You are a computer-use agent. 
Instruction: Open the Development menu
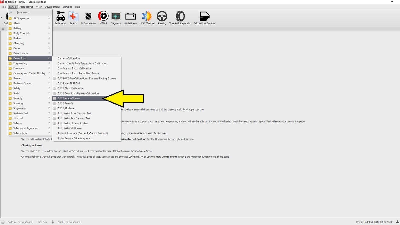52,7
